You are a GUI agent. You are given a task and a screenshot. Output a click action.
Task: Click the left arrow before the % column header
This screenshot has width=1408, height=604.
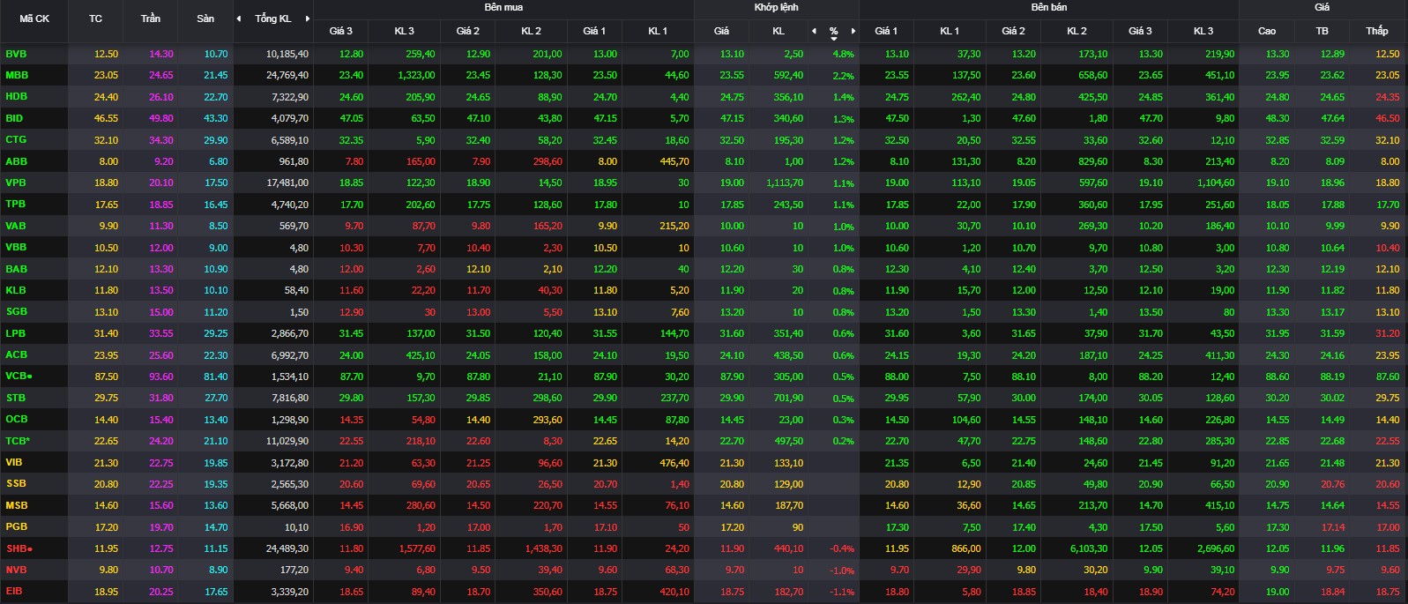(814, 31)
